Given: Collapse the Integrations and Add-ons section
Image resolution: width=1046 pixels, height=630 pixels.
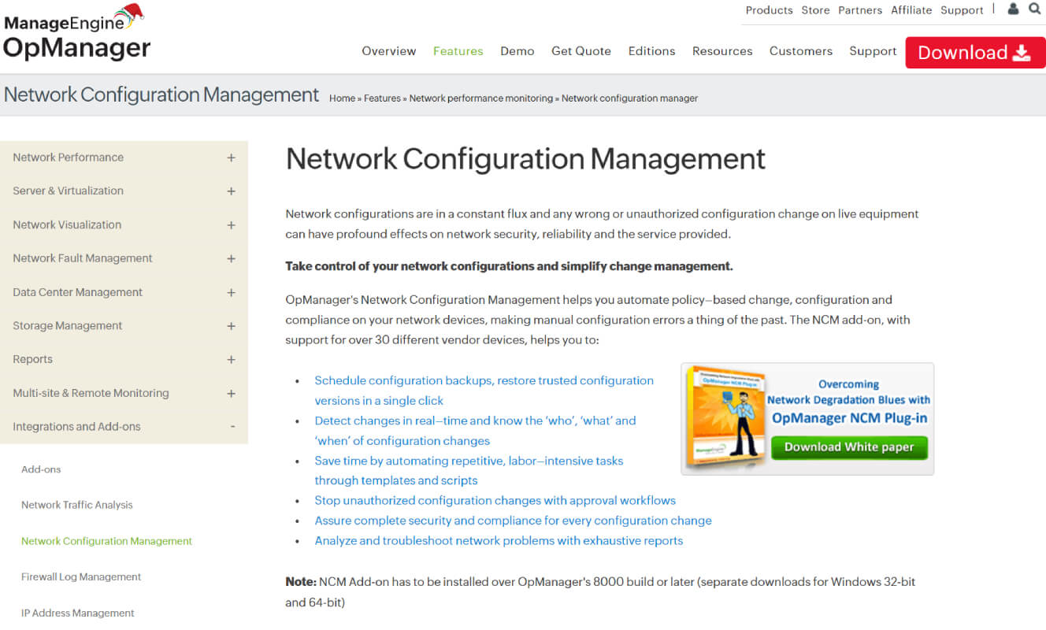Looking at the screenshot, I should pos(124,427).
